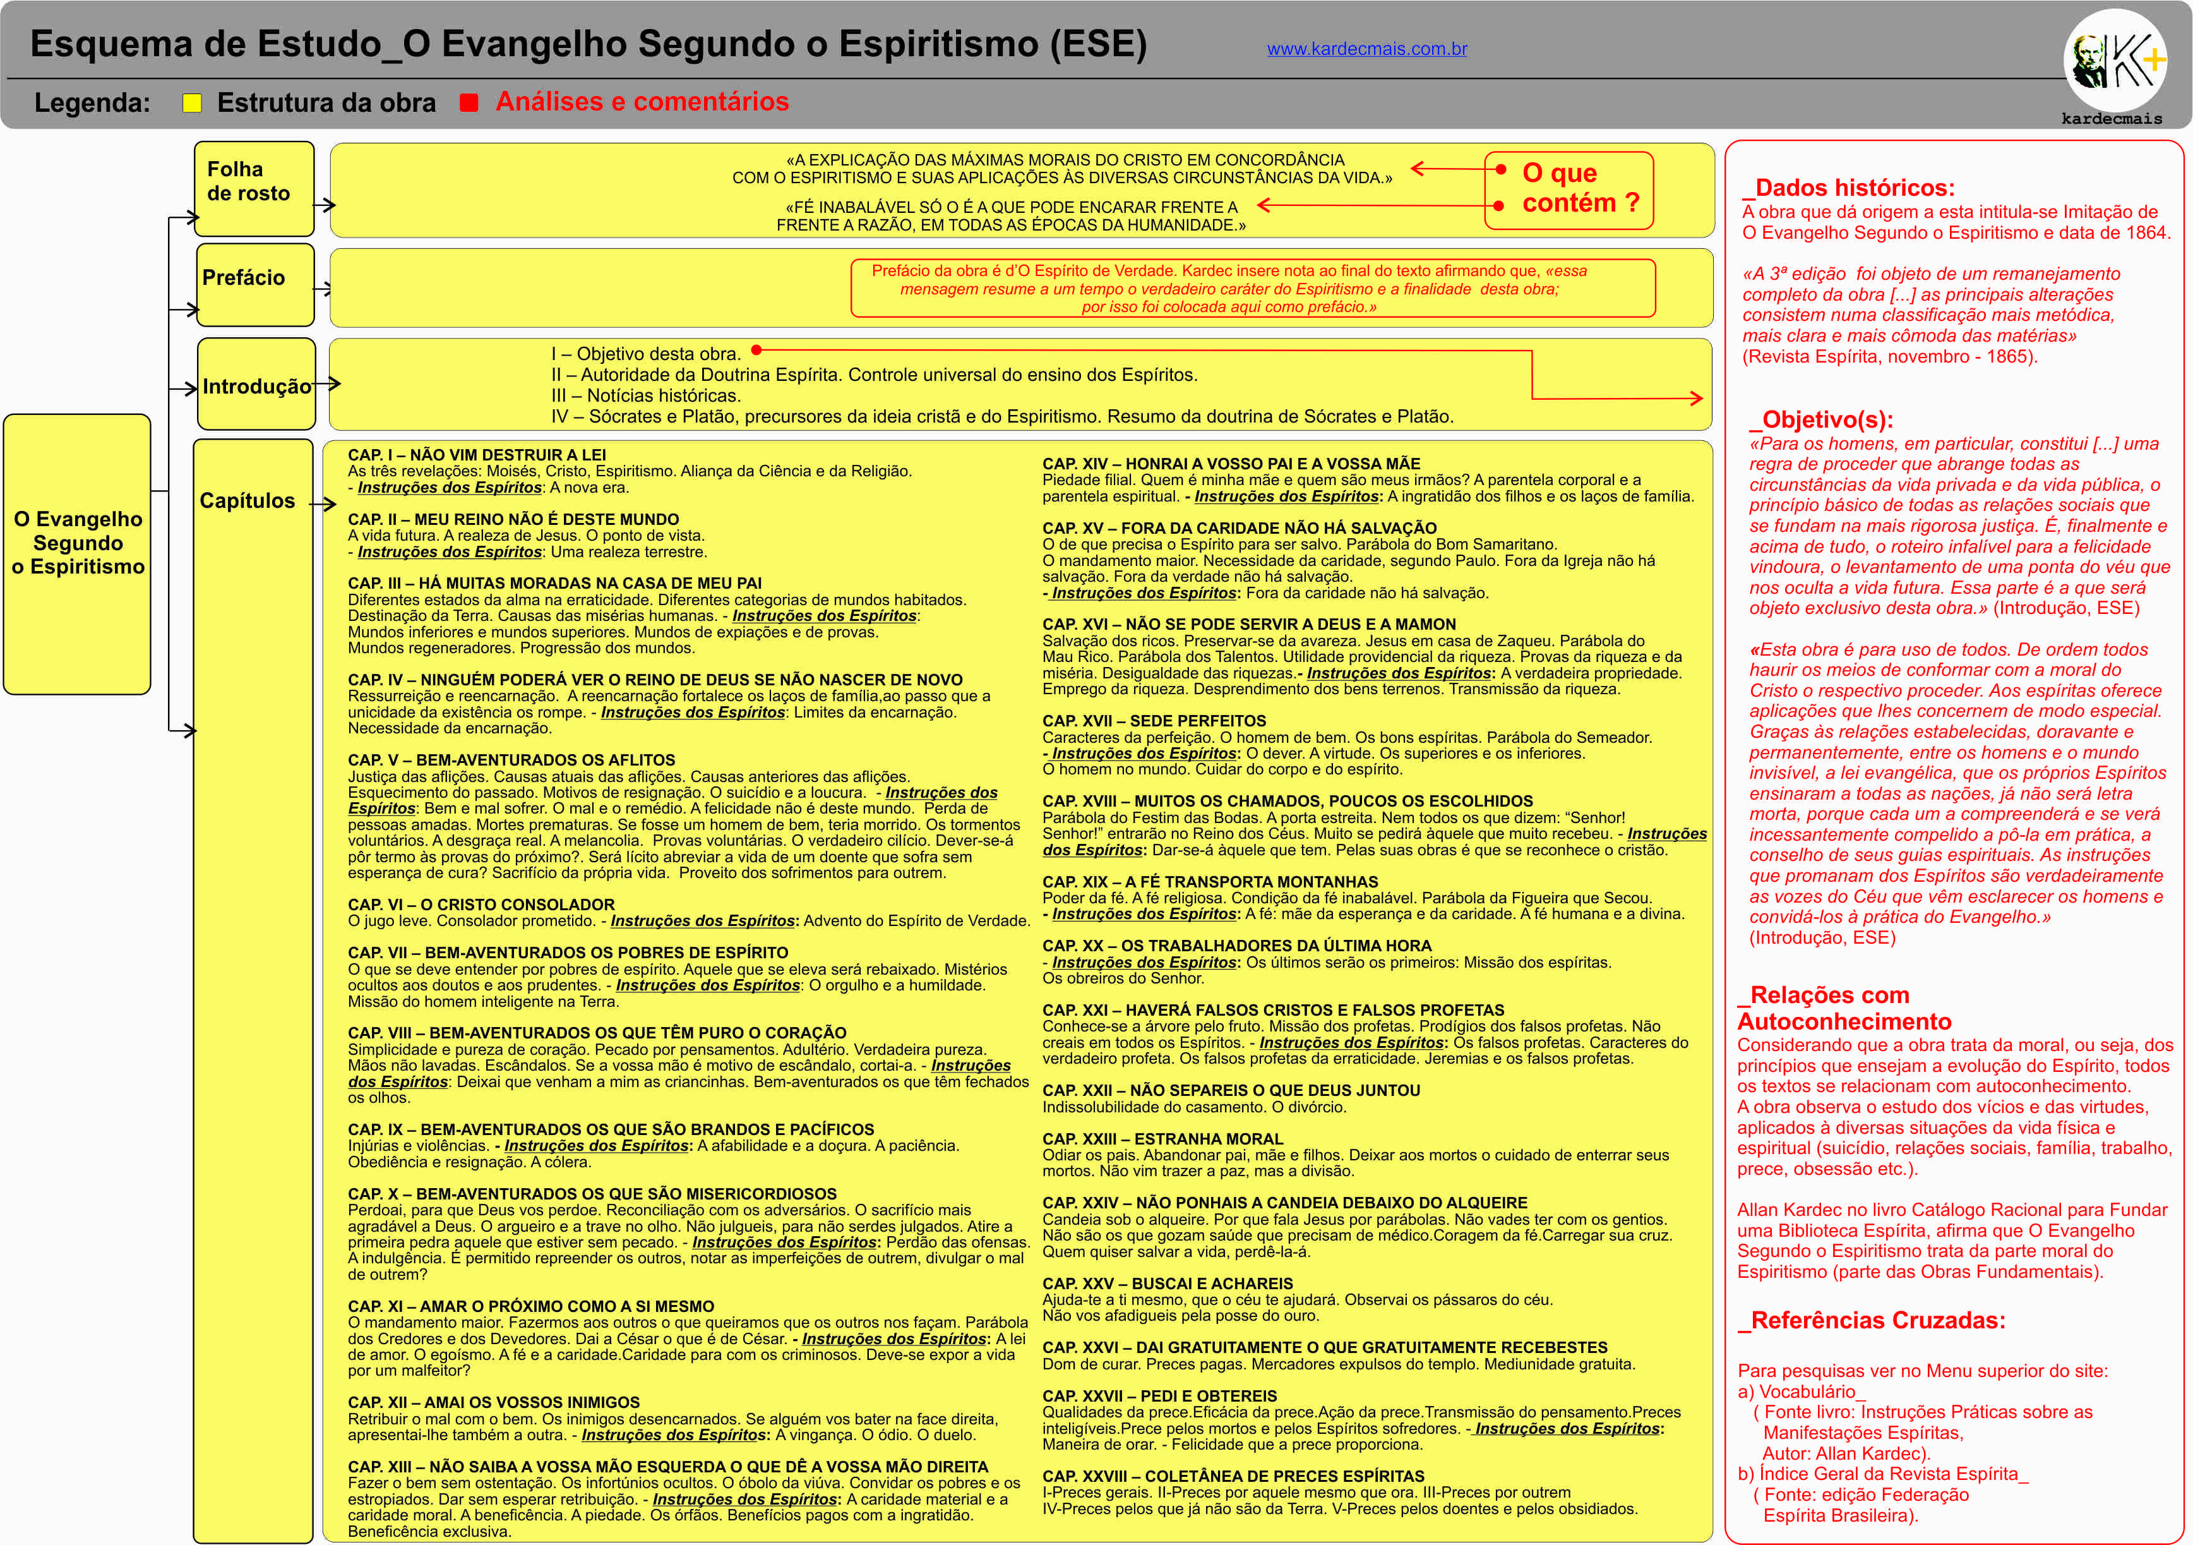Viewport: 2193px width, 1545px height.
Task: Select 'CAP. XX – OS TRABALHADORES DA ÚLTIMA HORA'
Action: [x=1237, y=945]
